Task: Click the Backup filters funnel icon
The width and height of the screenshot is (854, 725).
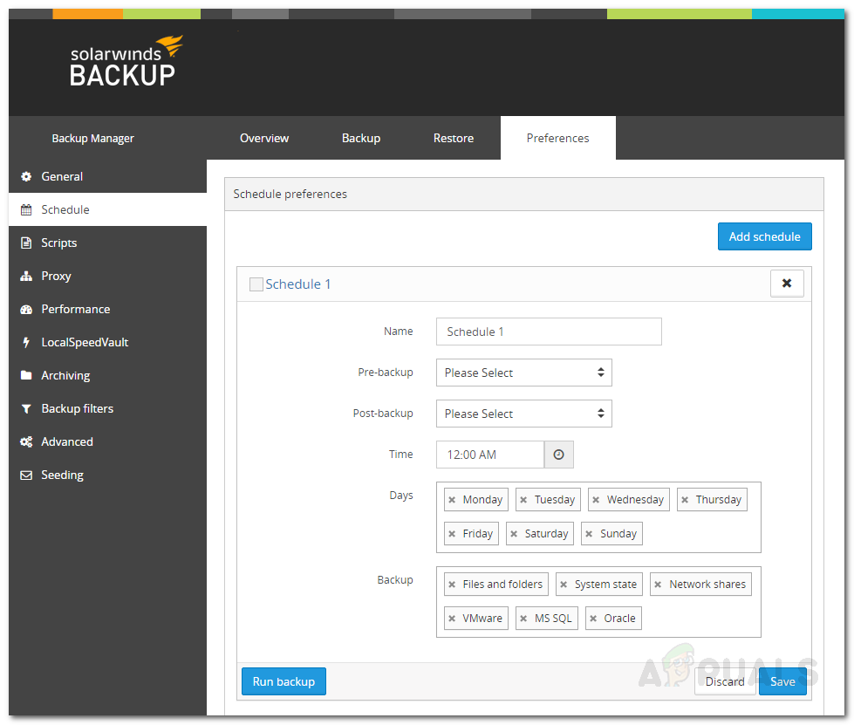Action: pos(26,408)
